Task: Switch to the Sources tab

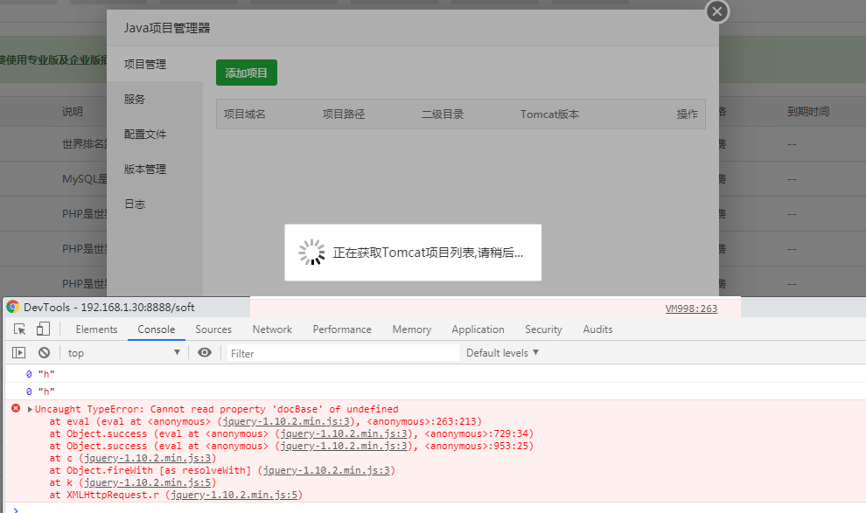Action: pos(213,329)
